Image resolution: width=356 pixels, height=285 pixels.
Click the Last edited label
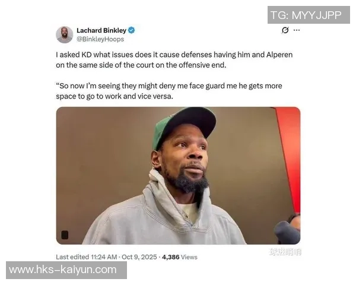[x=72, y=257]
